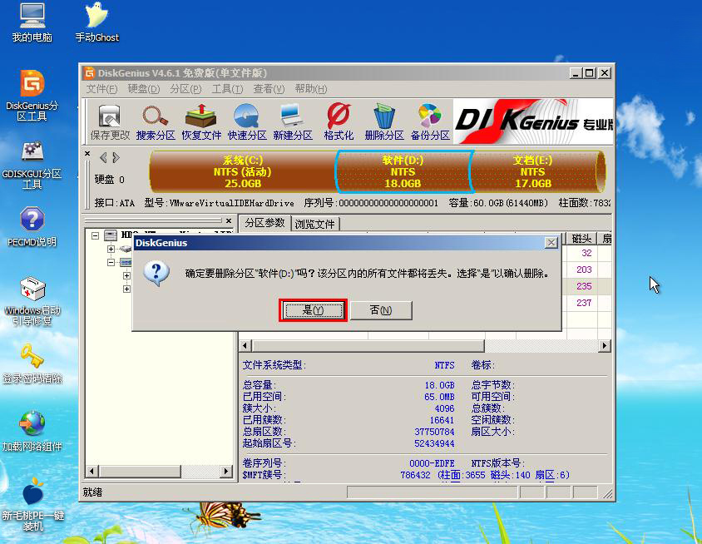Click the tree panel horizontal scrollbar thumb

(x=140, y=471)
